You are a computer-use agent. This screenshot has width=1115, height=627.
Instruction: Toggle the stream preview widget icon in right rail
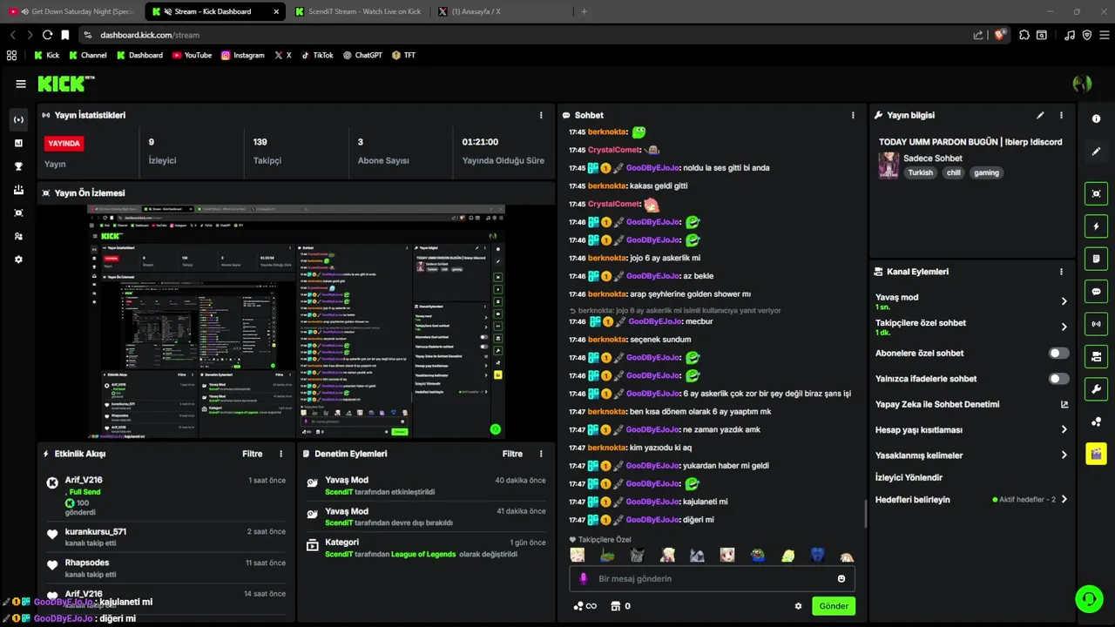pos(1096,193)
